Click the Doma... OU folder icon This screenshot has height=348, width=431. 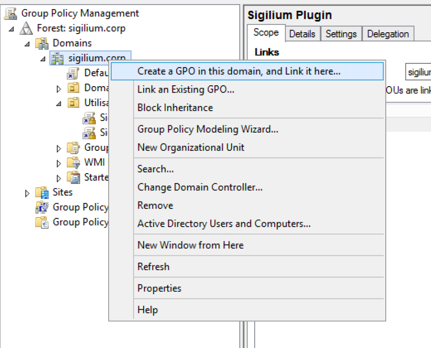click(73, 88)
